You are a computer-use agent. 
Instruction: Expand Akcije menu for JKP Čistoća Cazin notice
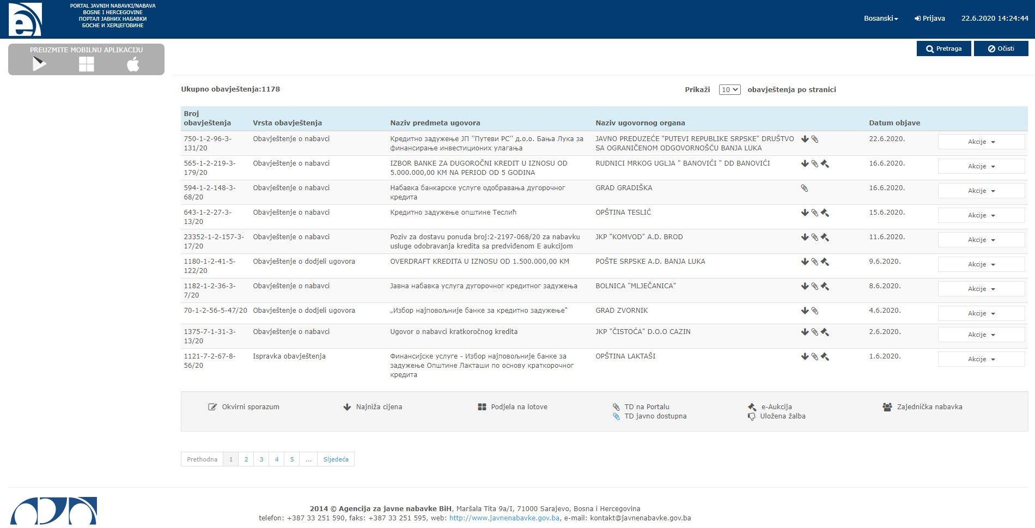(981, 335)
